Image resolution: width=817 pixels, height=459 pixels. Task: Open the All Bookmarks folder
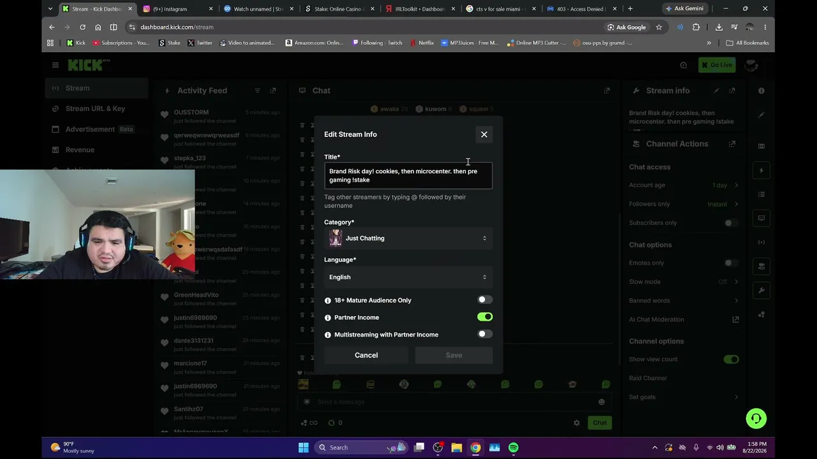(x=747, y=43)
